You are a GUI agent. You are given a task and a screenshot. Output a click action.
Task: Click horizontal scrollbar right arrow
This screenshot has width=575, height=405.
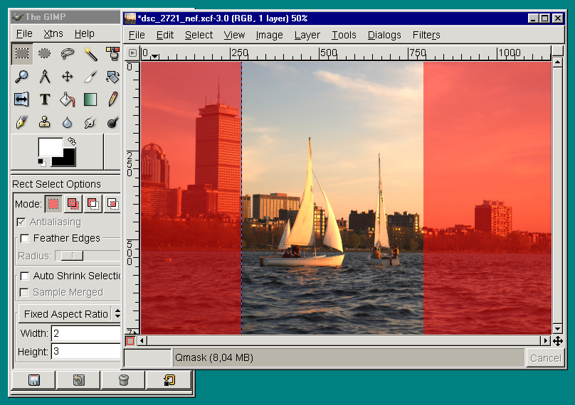pos(546,341)
